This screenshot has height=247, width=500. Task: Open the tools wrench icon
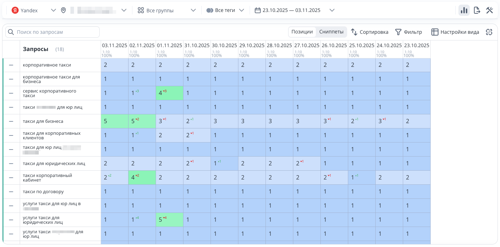pos(489,10)
